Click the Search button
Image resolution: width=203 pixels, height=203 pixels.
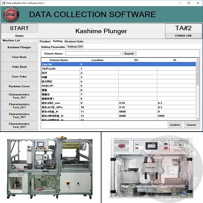coord(129,53)
